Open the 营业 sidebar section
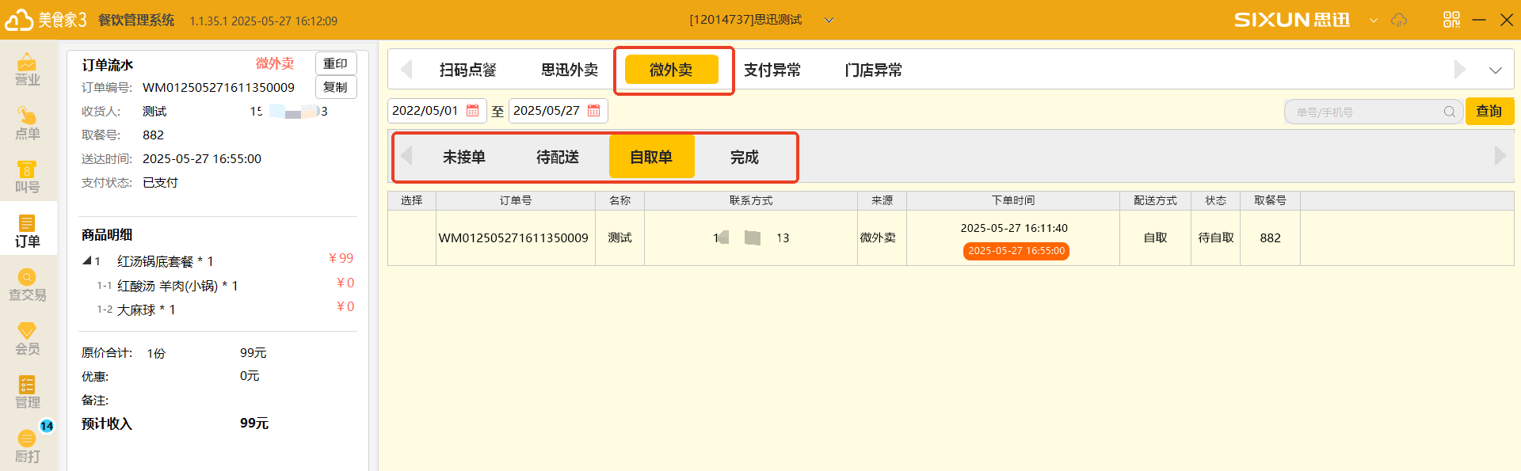The width and height of the screenshot is (1521, 471). [x=28, y=69]
